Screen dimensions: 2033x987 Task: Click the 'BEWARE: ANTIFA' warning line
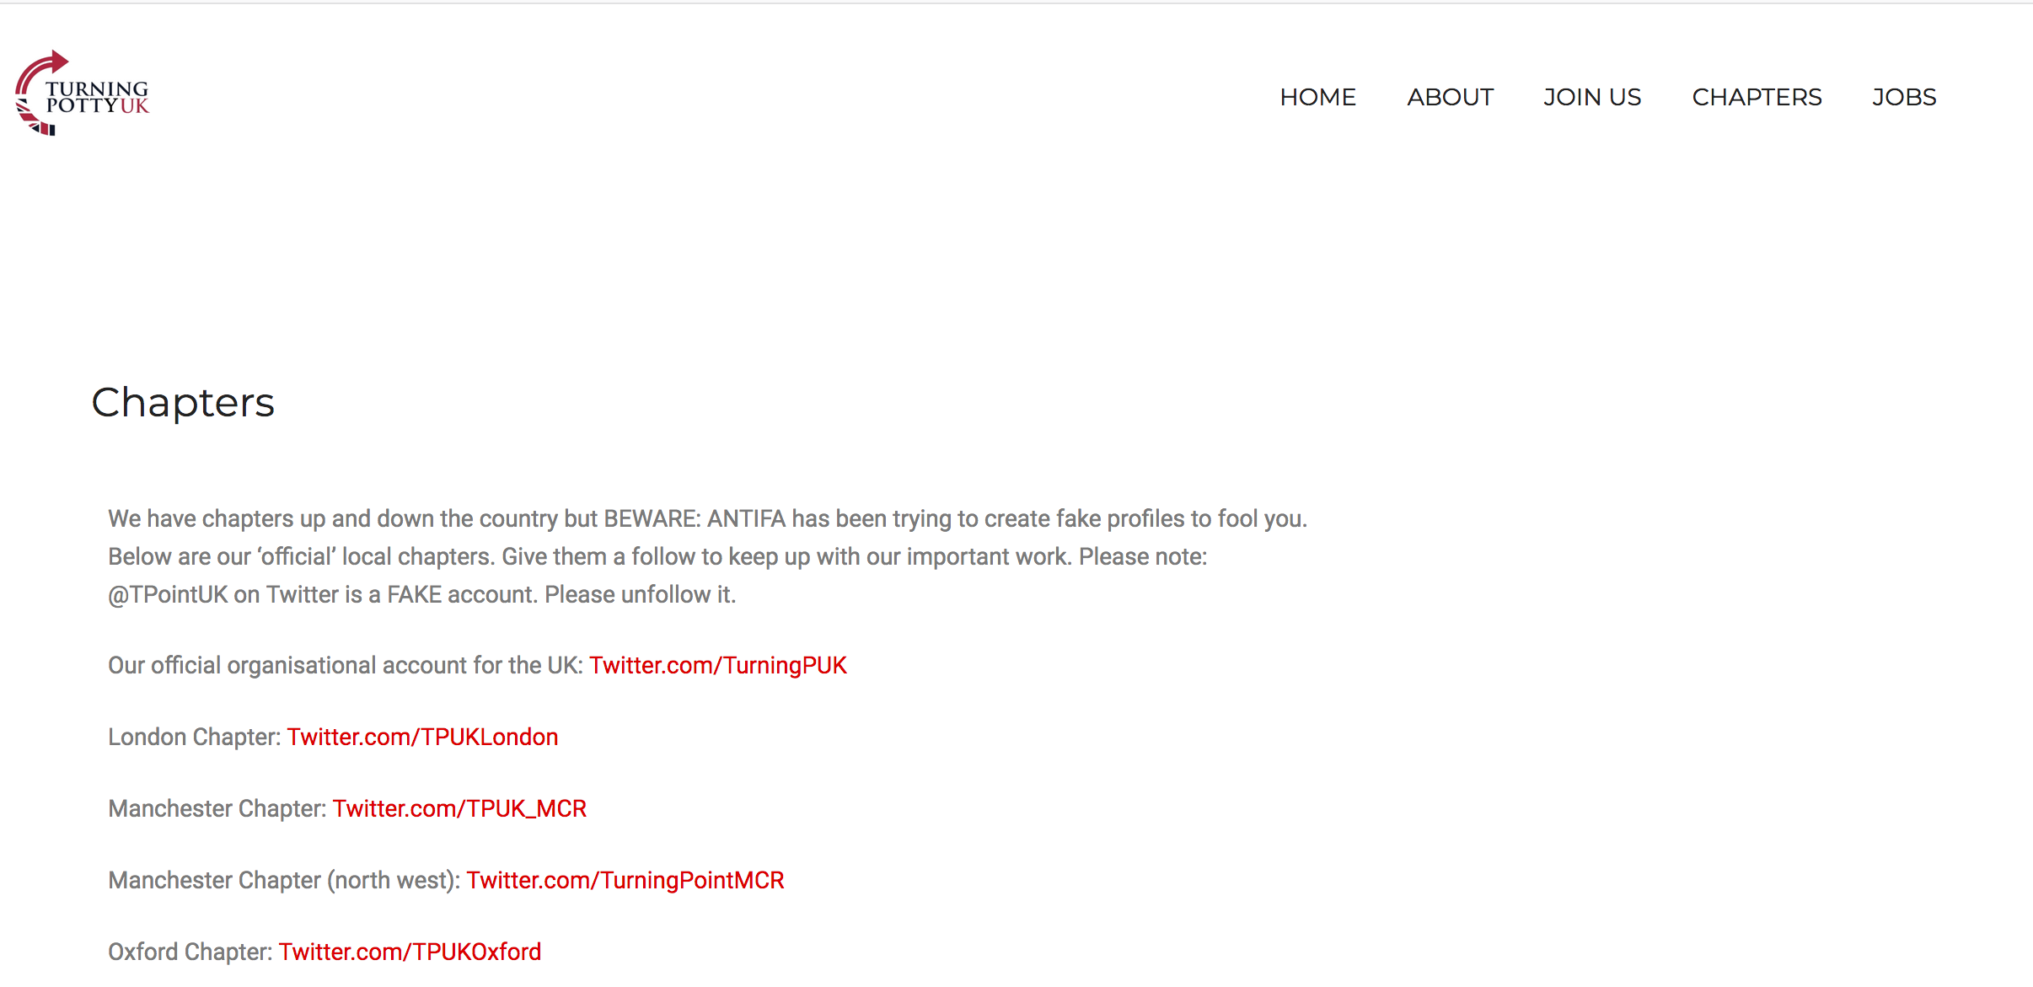click(x=707, y=518)
